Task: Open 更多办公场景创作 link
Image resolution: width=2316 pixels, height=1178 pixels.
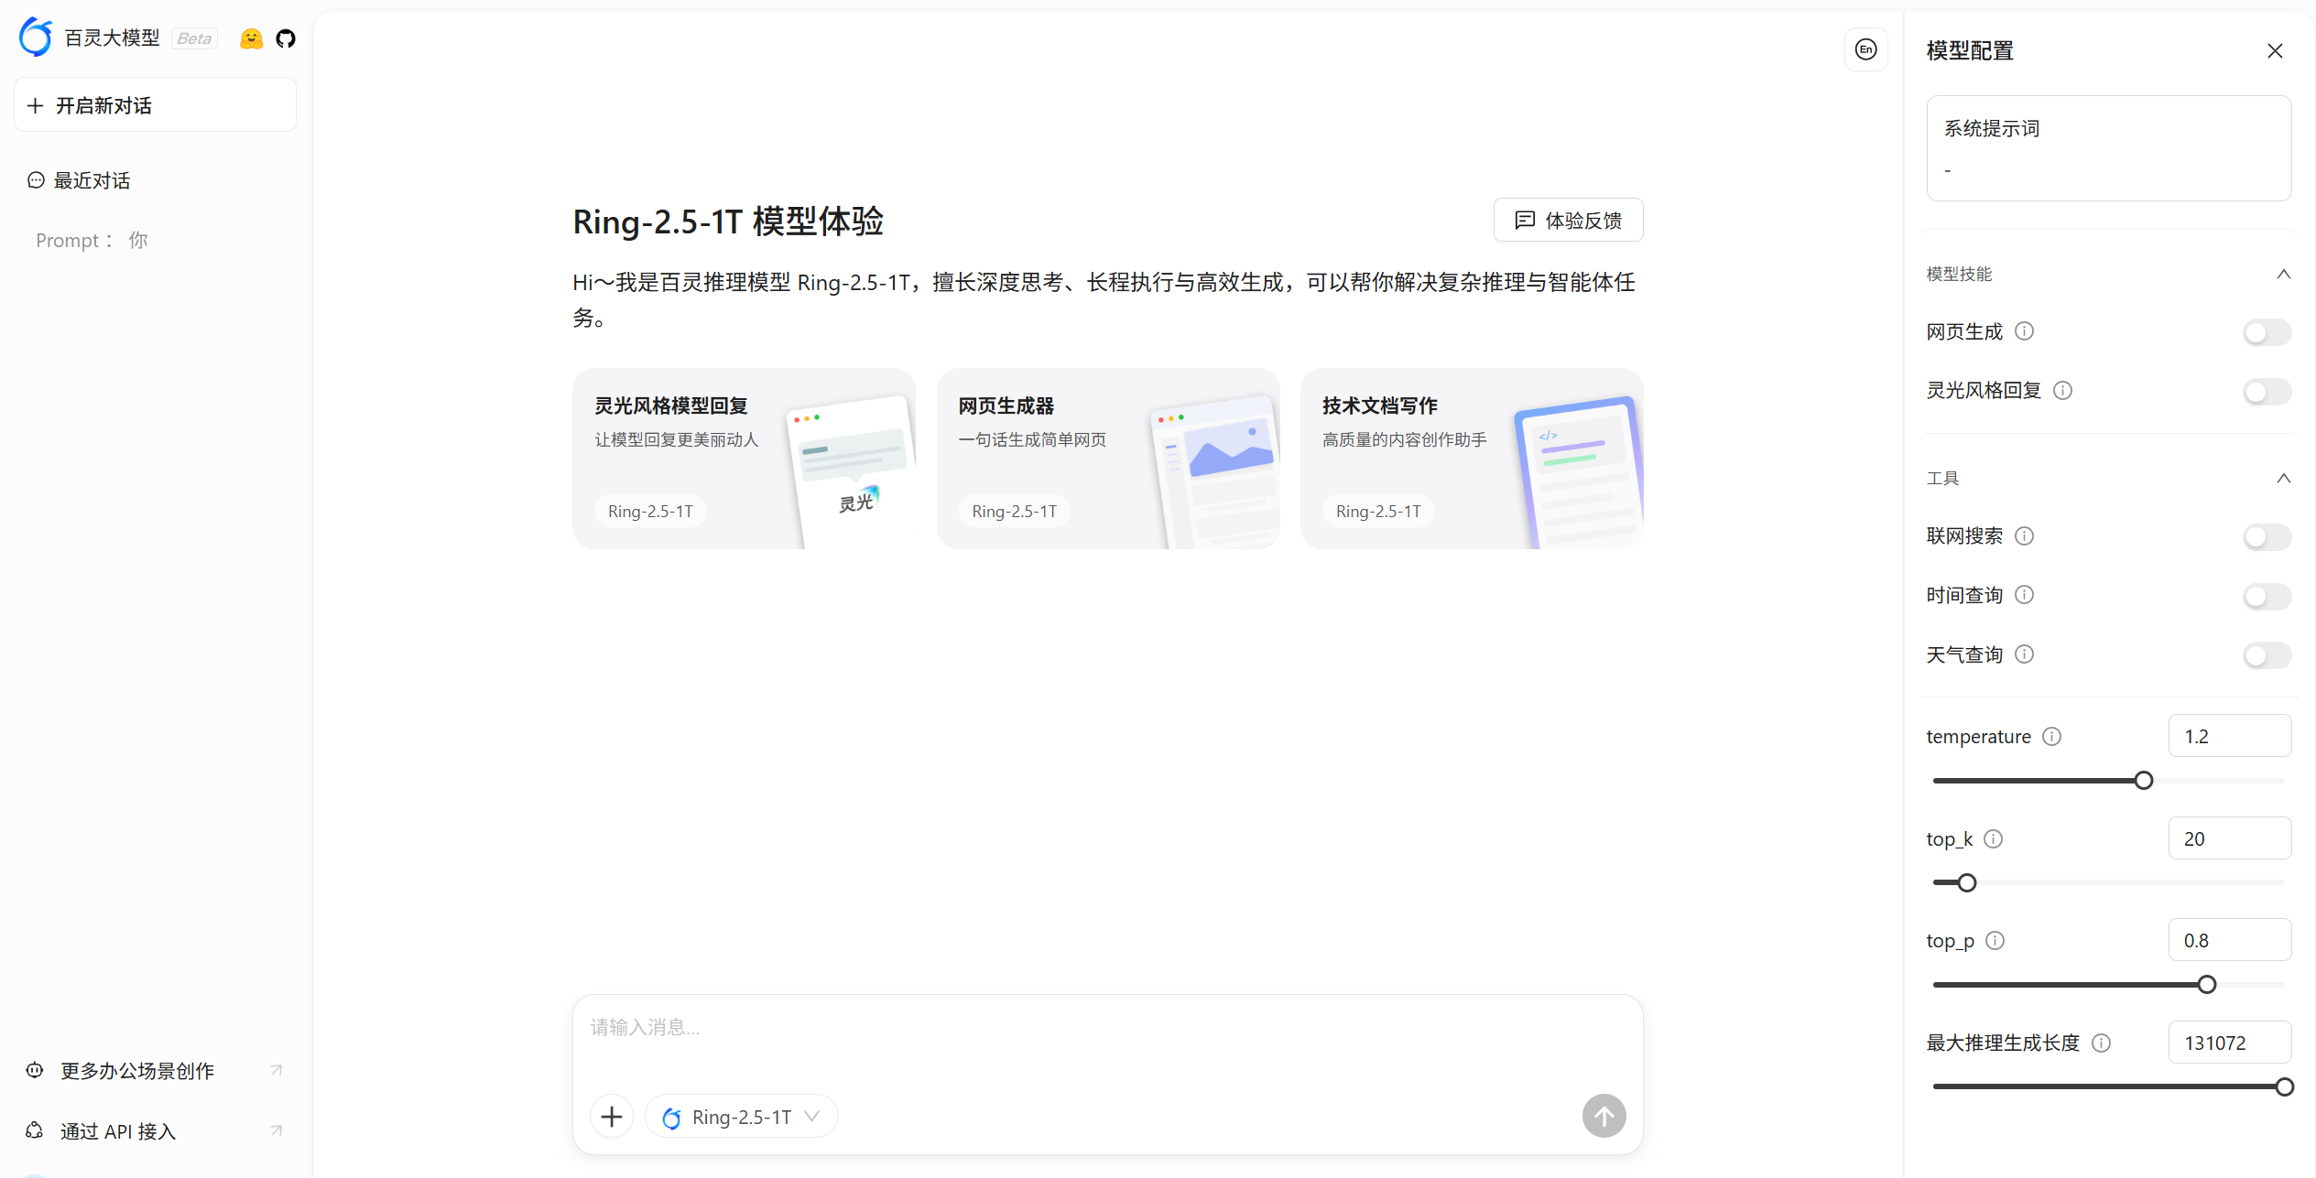Action: coord(155,1070)
